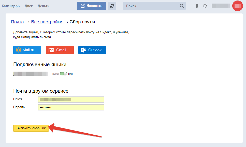Click the Почта email input field

71,100
